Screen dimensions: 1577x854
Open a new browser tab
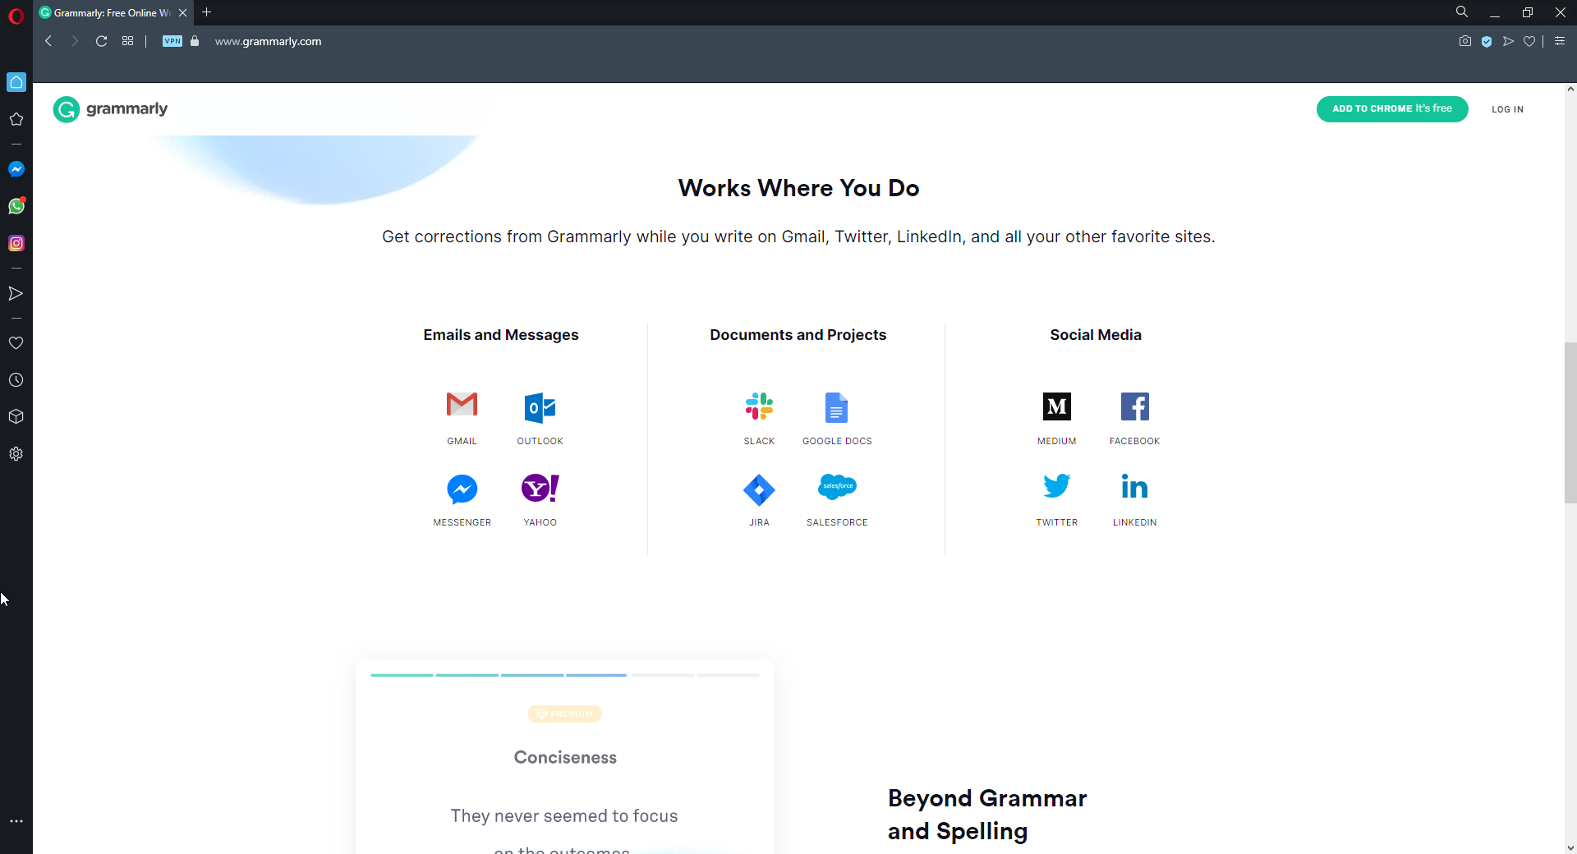[x=206, y=12]
